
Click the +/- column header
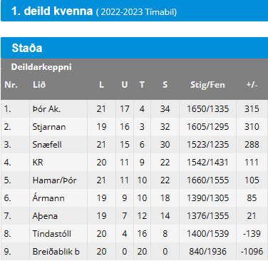coord(252,85)
